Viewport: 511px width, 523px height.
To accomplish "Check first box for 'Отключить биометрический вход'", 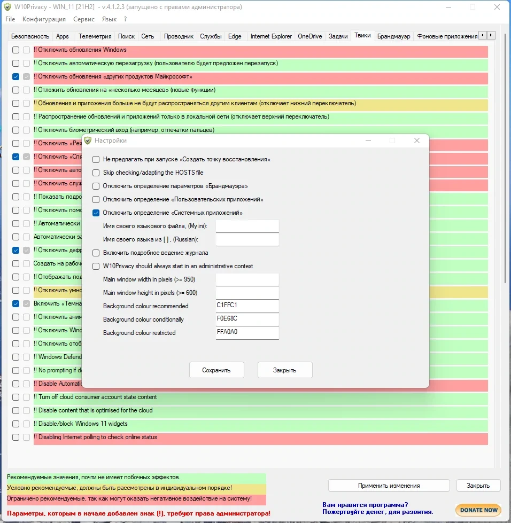I will tap(16, 130).
